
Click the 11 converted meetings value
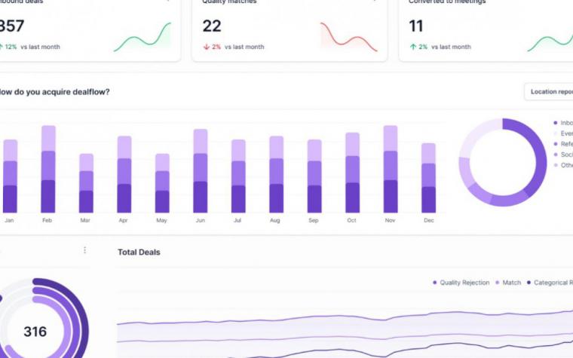416,26
